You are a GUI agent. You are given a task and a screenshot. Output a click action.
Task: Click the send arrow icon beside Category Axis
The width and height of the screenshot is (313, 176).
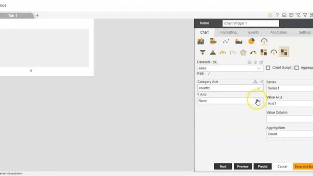point(262,82)
